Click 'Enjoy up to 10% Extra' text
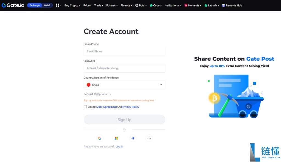 (234, 66)
